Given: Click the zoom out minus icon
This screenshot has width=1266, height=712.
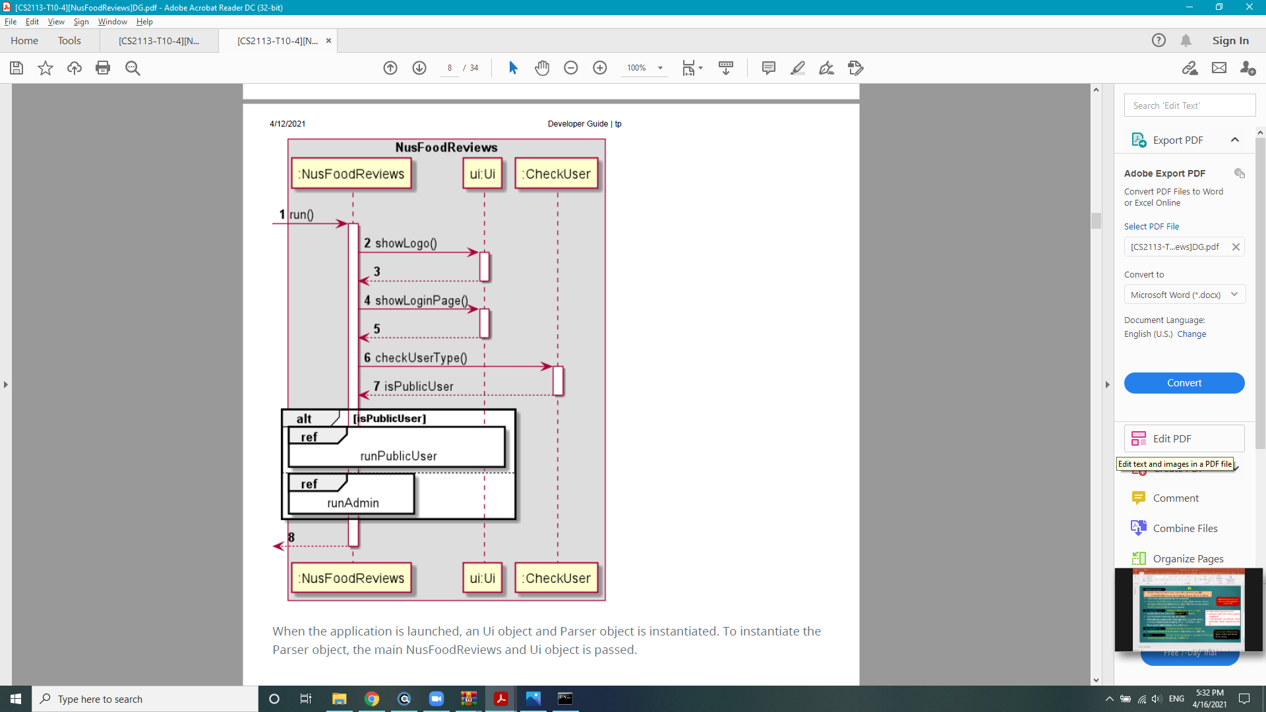Looking at the screenshot, I should pos(571,68).
